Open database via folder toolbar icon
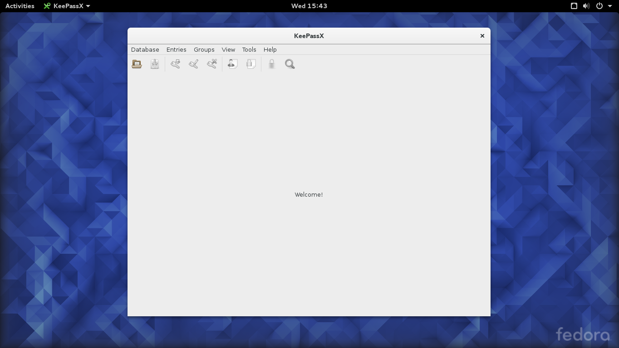The image size is (619, 348). click(x=137, y=64)
